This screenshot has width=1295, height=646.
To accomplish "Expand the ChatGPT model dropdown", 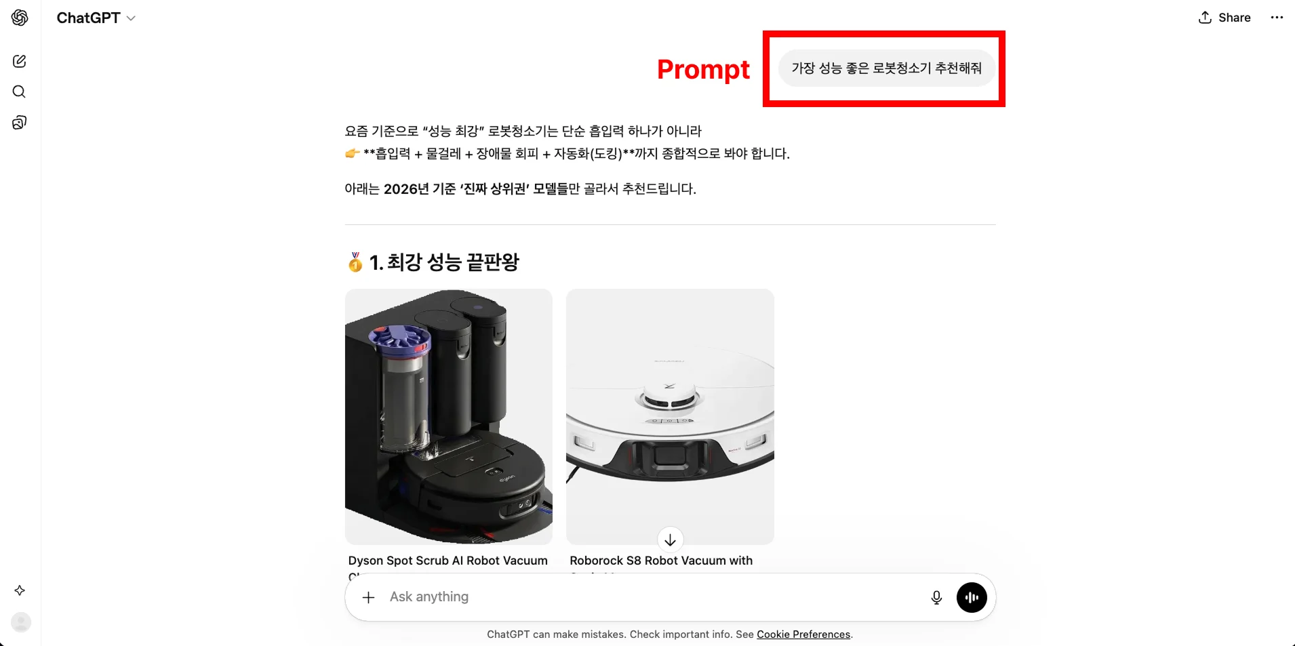I will point(96,18).
